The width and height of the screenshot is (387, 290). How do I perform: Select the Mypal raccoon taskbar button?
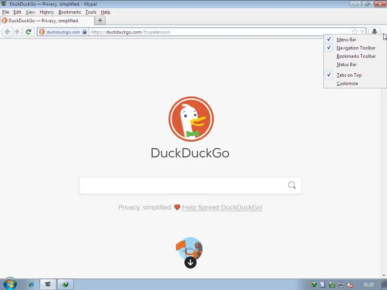(48, 284)
